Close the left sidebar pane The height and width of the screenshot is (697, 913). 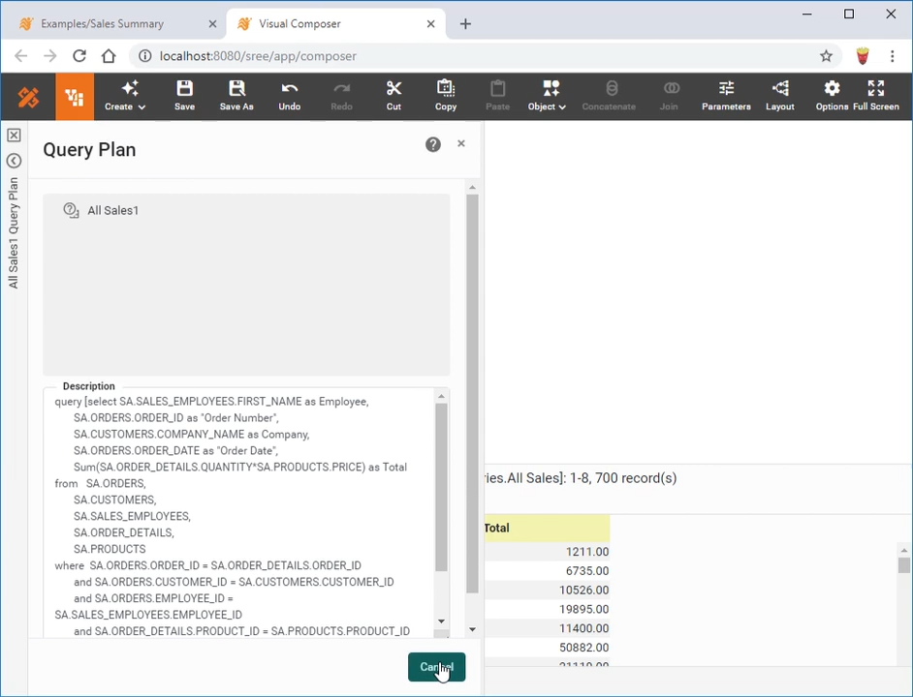[14, 136]
